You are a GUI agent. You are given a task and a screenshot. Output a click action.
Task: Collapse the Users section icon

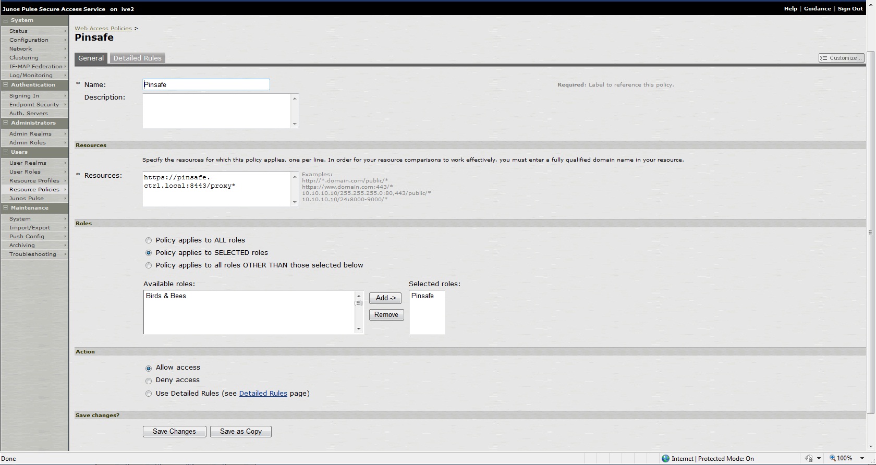click(5, 152)
